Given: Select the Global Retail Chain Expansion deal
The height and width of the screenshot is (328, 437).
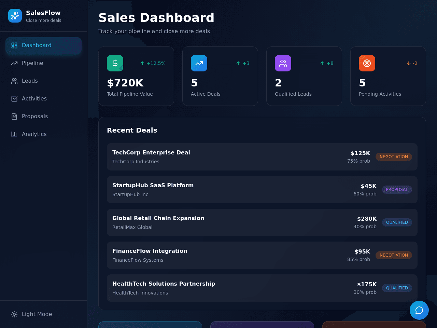Looking at the screenshot, I should pos(262,222).
